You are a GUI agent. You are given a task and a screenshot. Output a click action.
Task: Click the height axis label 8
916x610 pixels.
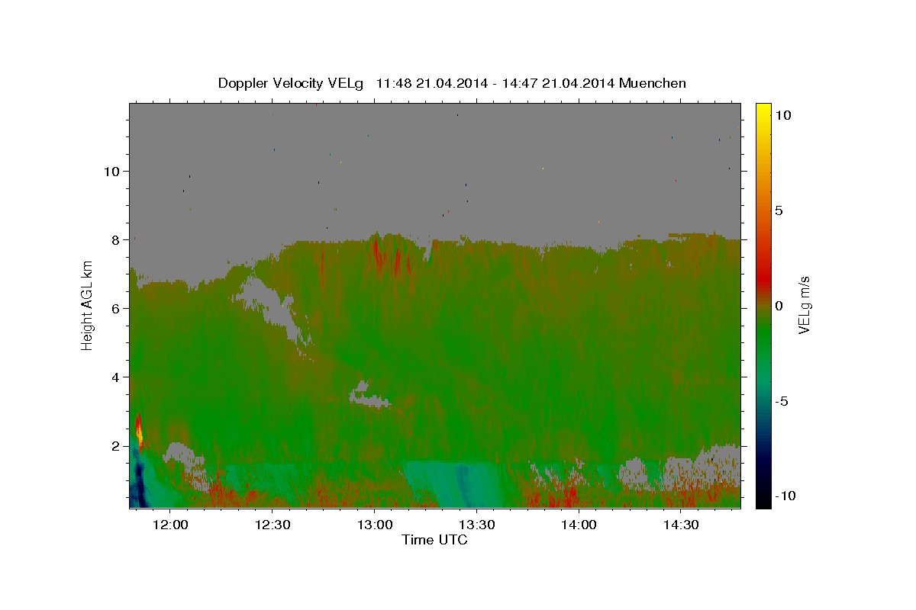(116, 239)
